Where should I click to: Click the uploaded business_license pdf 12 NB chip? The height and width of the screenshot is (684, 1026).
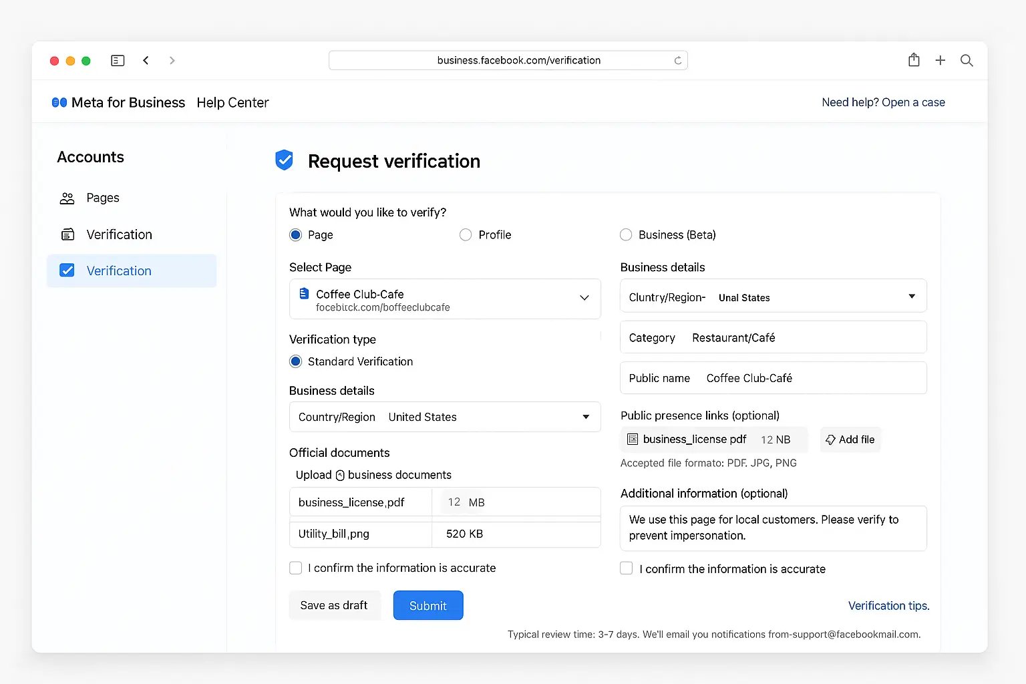714,440
